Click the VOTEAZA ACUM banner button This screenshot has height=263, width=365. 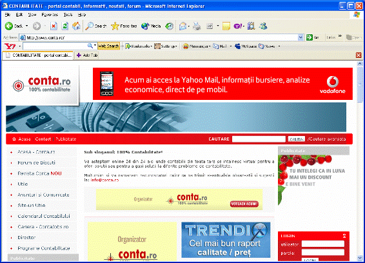tap(244, 204)
